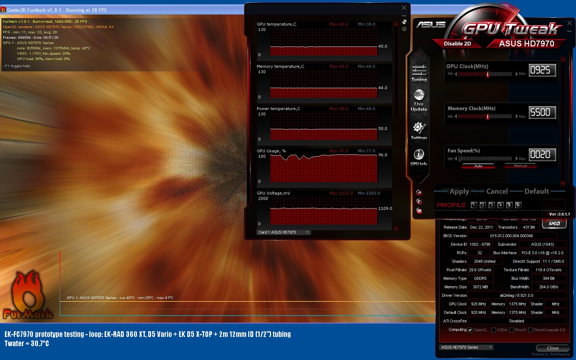The height and width of the screenshot is (360, 576).
Task: Click tuning panel scroll-up red arrow
Action: [563, 59]
